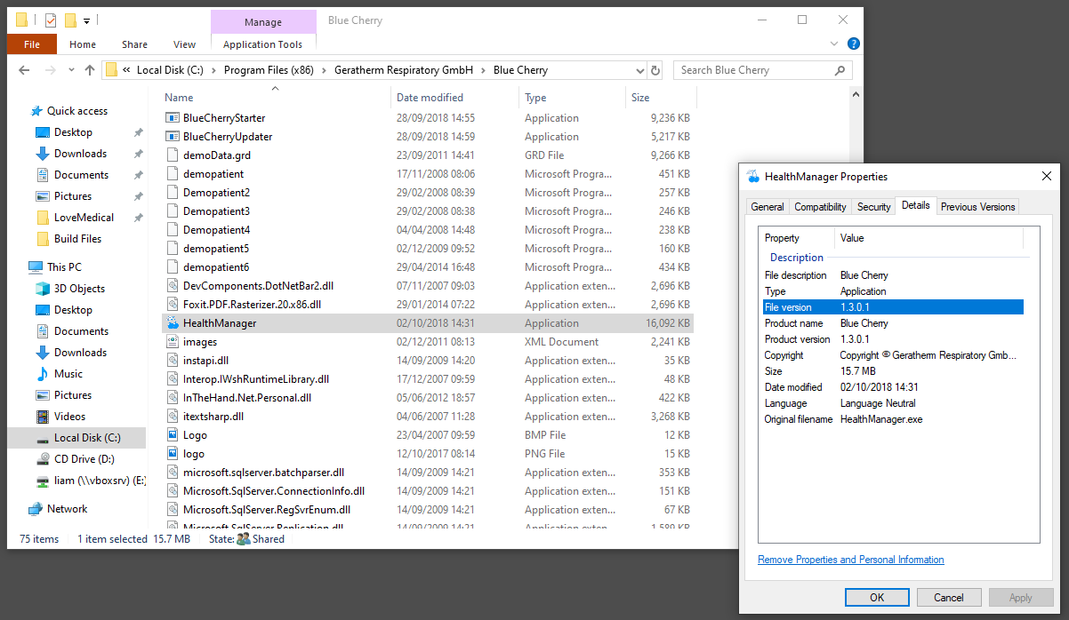Viewport: 1069px width, 620px height.
Task: Open the Home ribbon tab
Action: (x=83, y=44)
